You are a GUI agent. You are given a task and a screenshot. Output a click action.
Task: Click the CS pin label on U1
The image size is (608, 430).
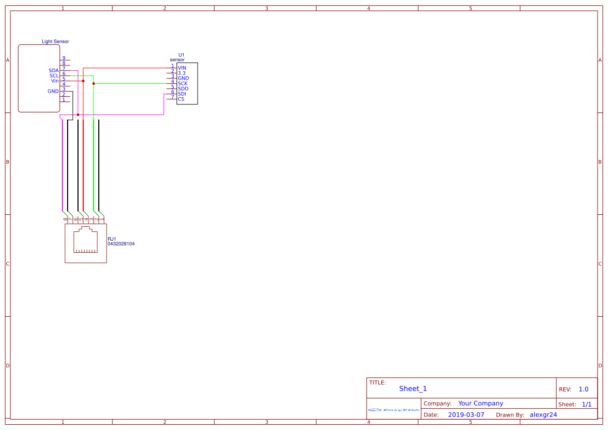point(182,99)
